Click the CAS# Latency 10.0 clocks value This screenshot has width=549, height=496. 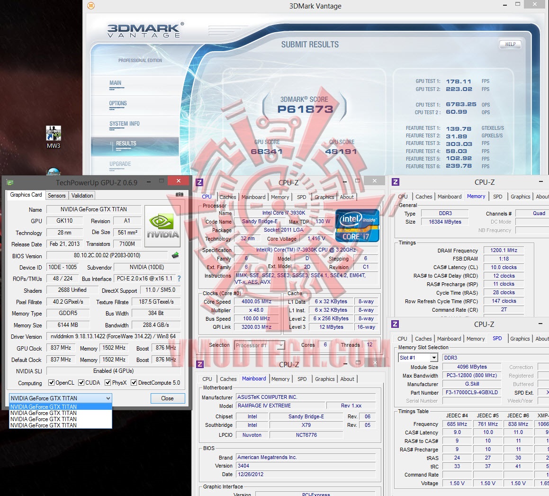click(504, 267)
